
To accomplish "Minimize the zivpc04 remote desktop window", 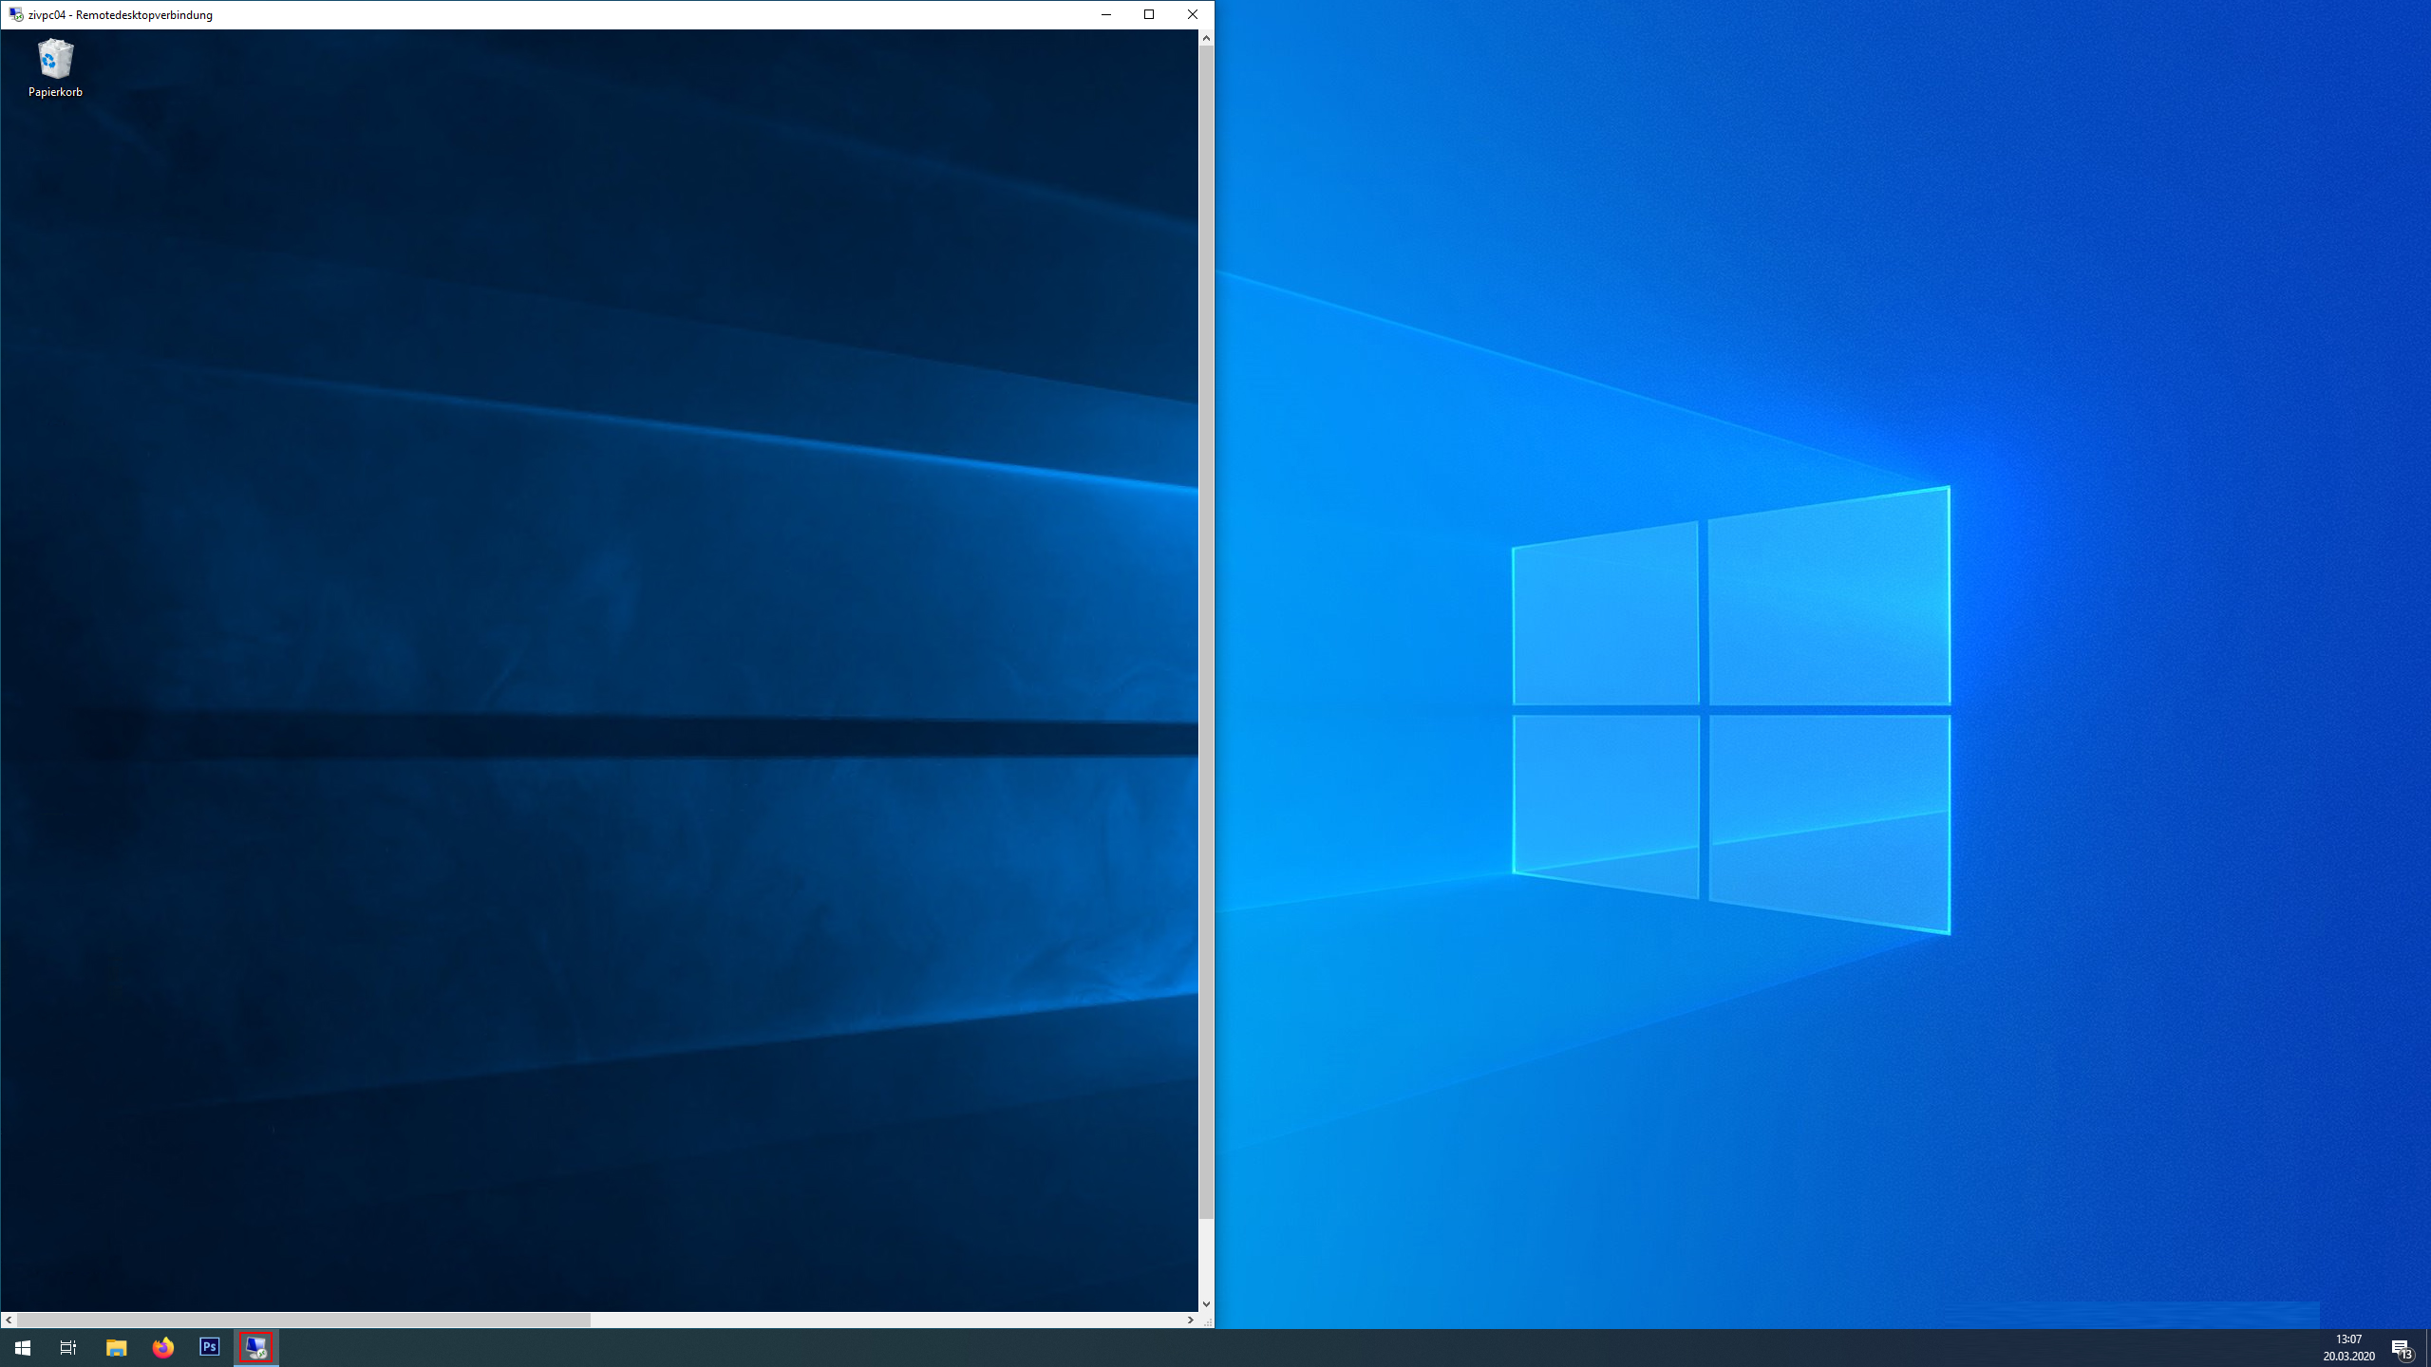I will 1106,14.
